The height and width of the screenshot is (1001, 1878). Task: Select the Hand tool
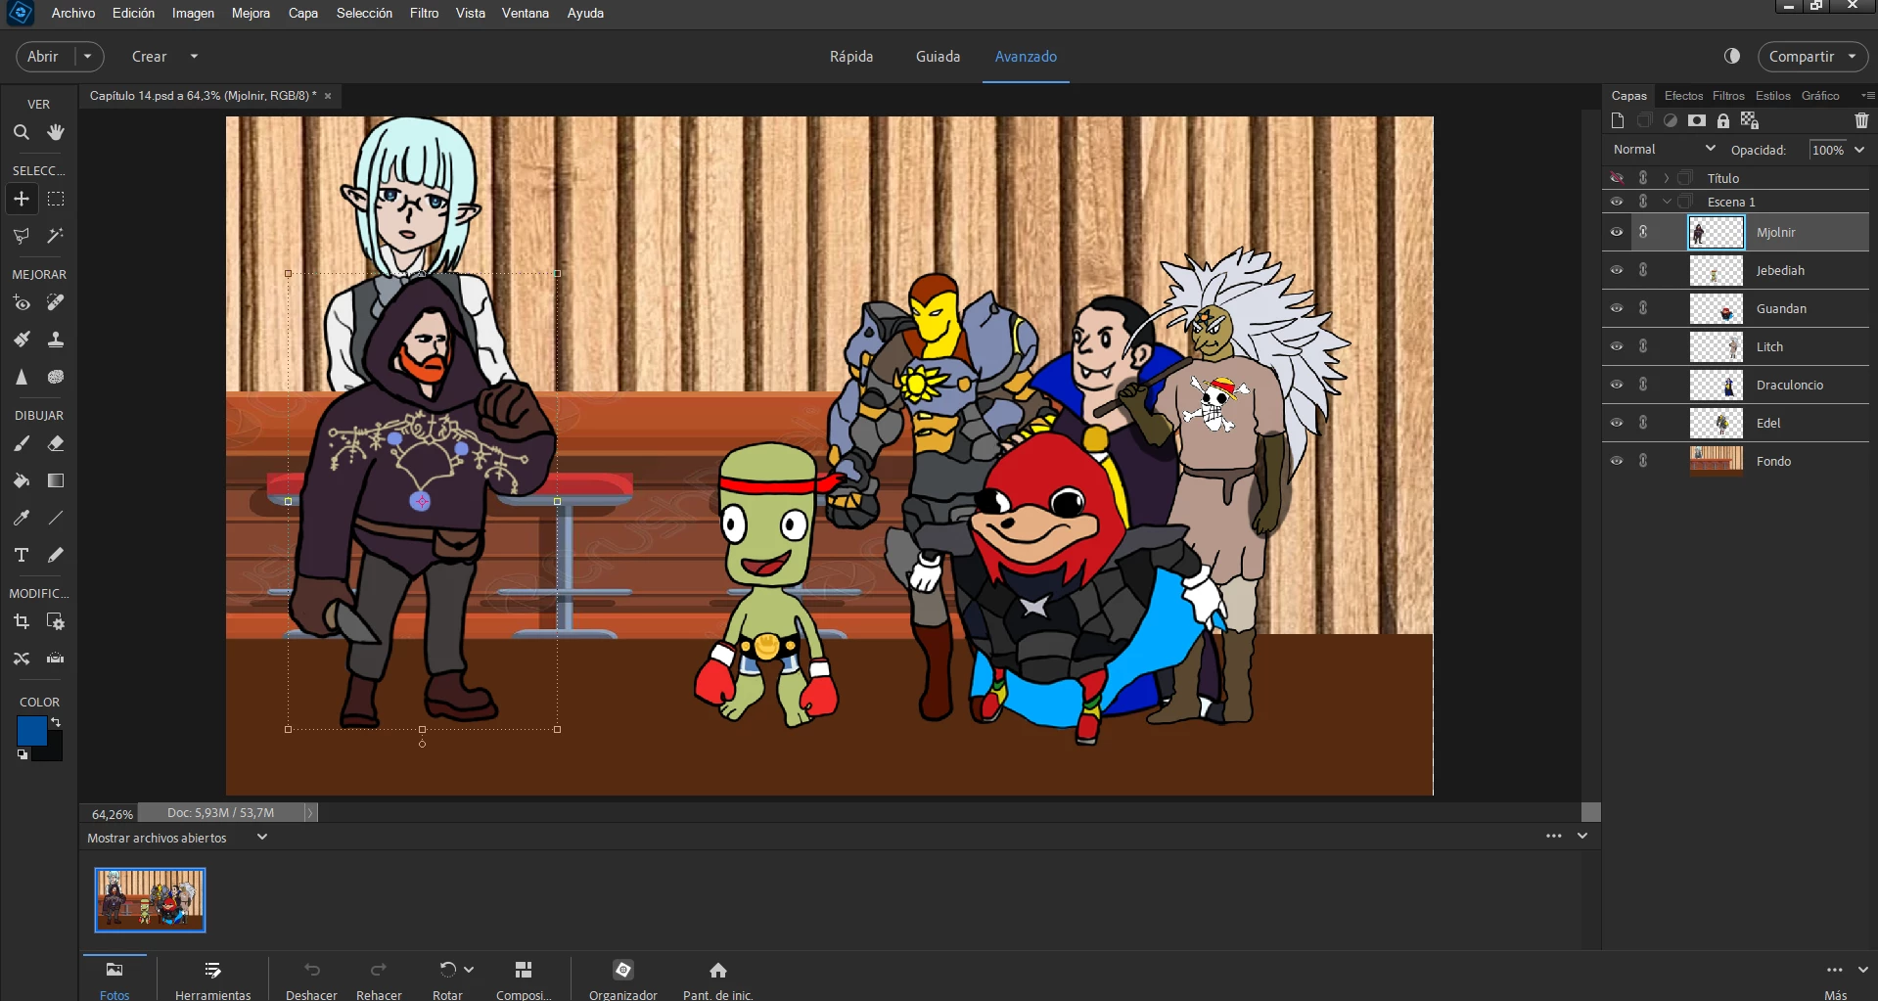(56, 132)
